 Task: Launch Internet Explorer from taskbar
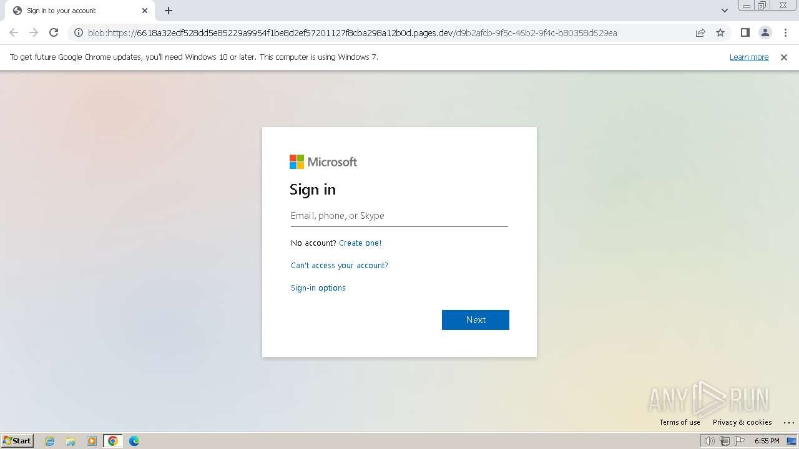[x=50, y=441]
